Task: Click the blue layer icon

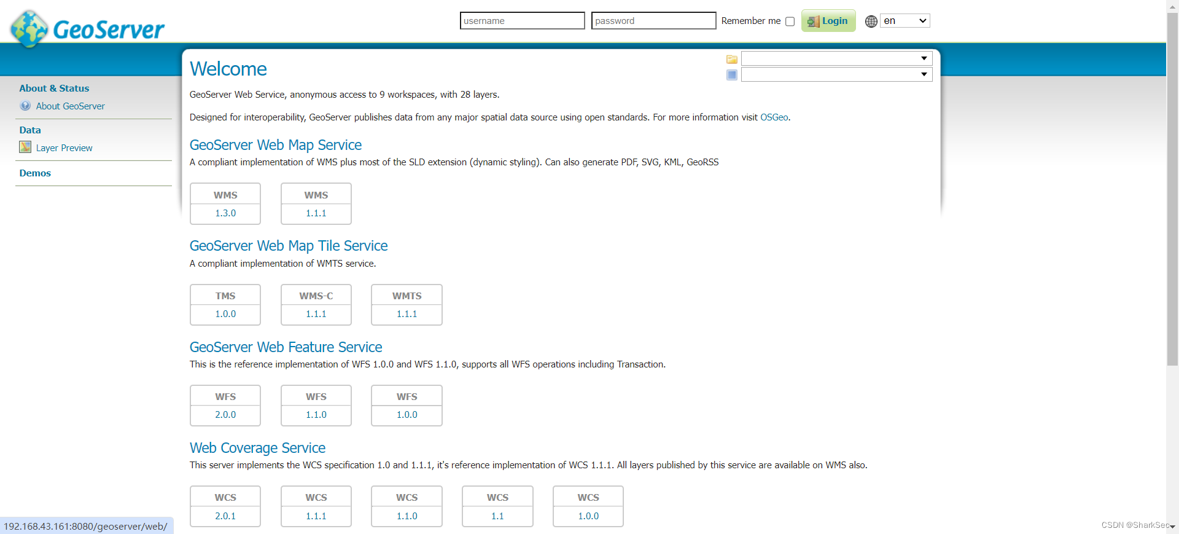Action: coord(731,75)
